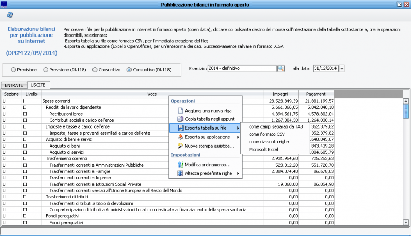The height and width of the screenshot is (236, 411).
Task: Click the 'Aggiungi una nuova riga' page icon
Action: tap(180, 111)
